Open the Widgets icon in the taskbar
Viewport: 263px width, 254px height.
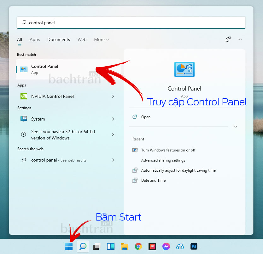(x=111, y=246)
